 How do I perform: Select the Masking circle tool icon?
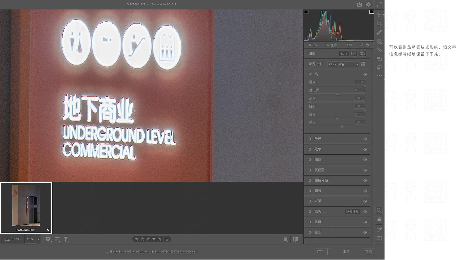(x=379, y=42)
